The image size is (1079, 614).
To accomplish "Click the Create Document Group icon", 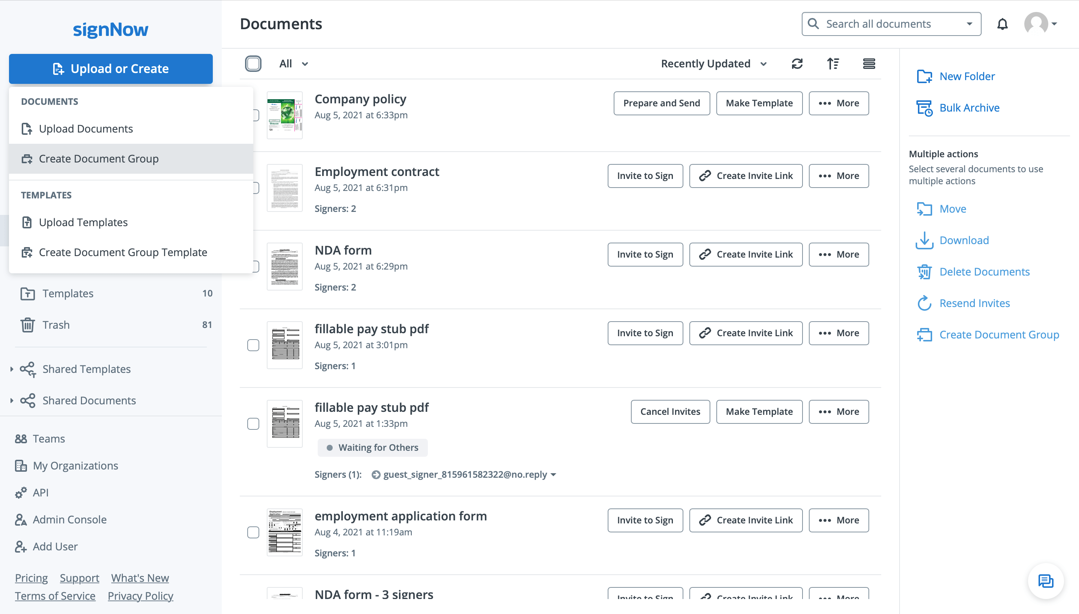I will tap(27, 158).
